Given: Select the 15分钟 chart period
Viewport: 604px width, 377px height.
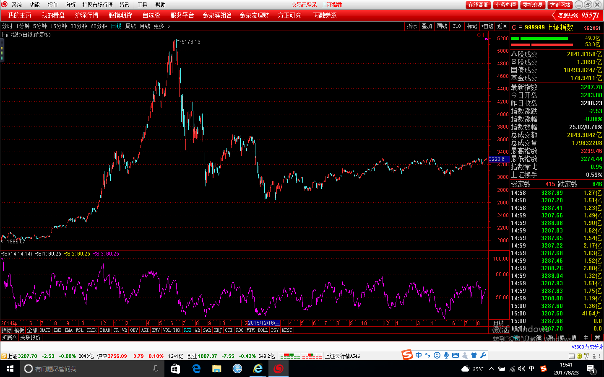Looking at the screenshot, I should point(59,26).
